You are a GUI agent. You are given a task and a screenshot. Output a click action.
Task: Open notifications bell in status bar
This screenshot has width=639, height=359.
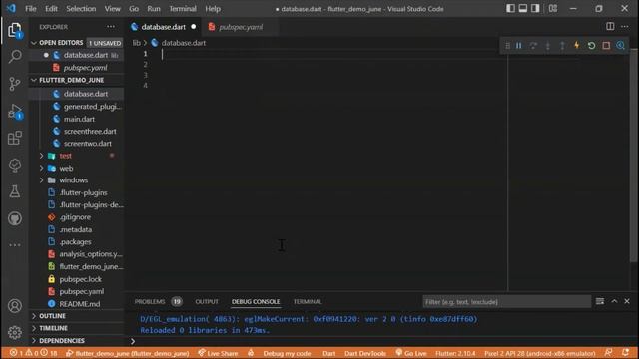626,353
